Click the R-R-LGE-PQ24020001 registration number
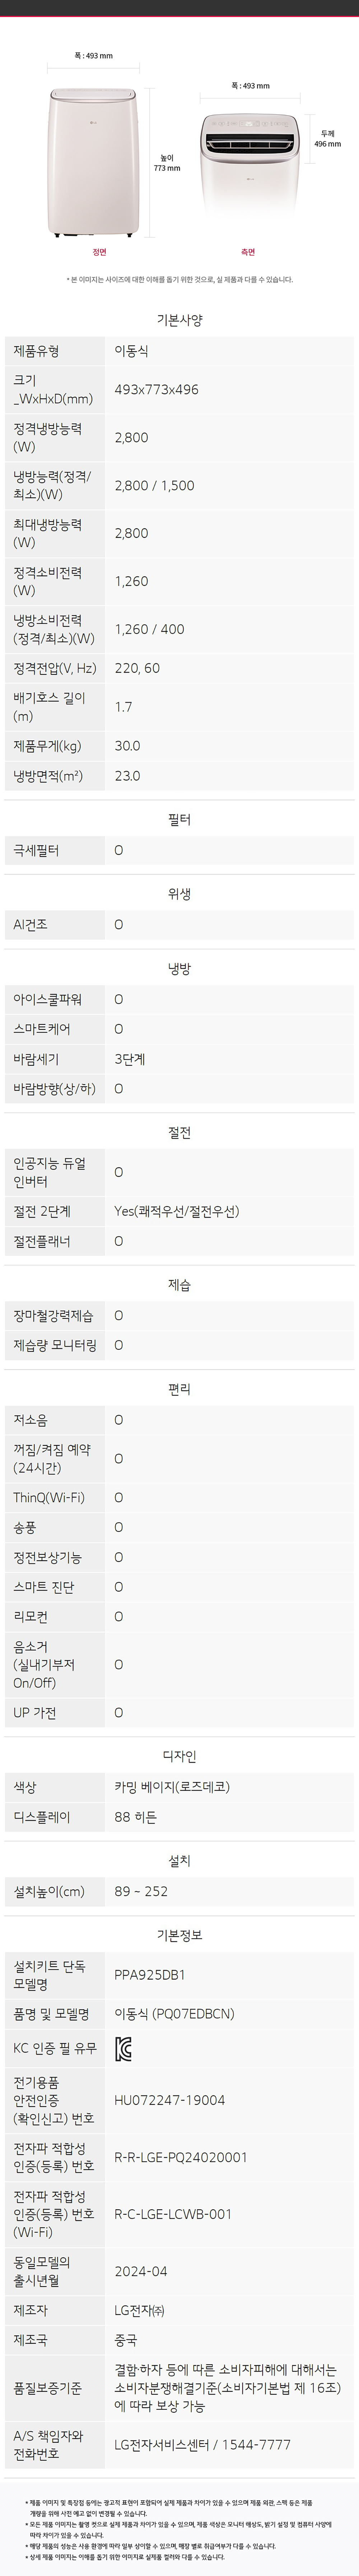Image resolution: width=359 pixels, height=2576 pixels. 181,2157
